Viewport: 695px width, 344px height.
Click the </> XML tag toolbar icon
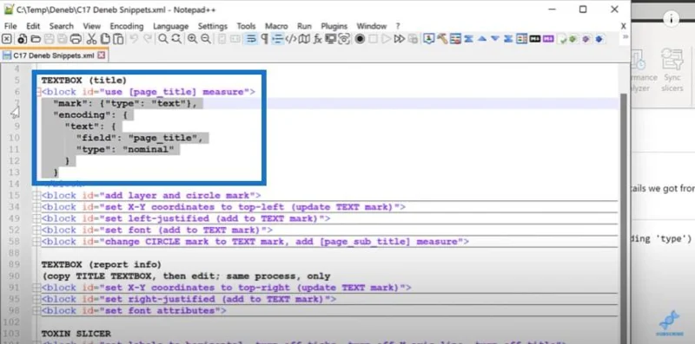(291, 39)
